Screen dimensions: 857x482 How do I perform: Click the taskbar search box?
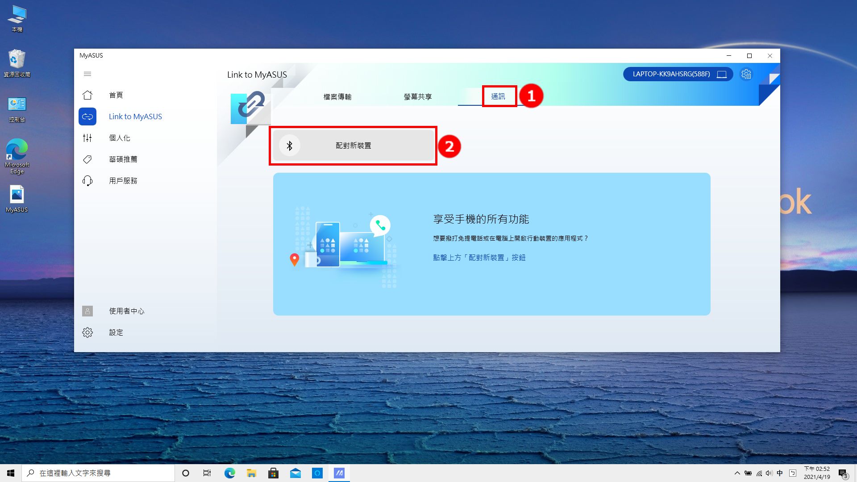coord(98,473)
